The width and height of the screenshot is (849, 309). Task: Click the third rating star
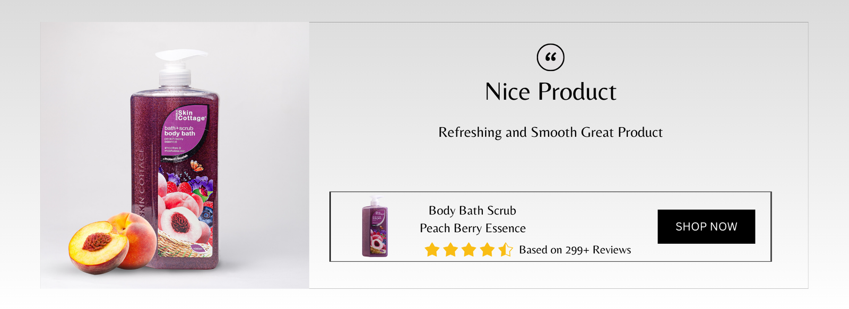point(469,250)
